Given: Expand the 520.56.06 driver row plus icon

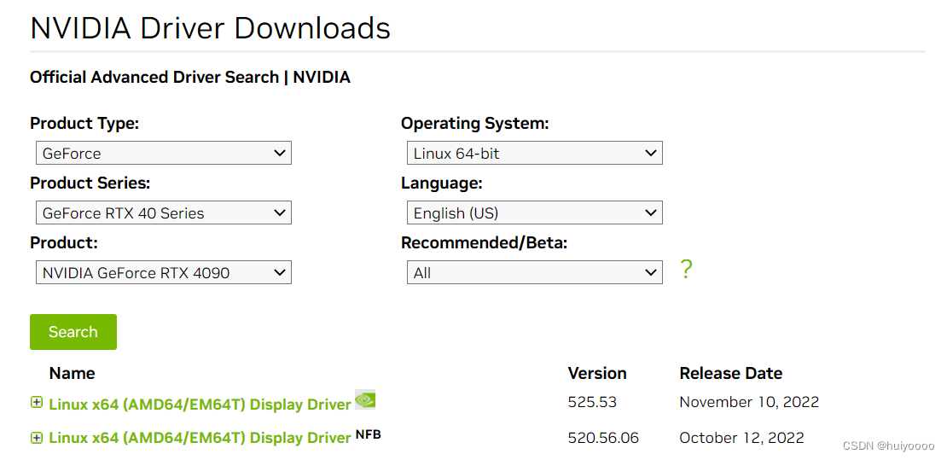Looking at the screenshot, I should (x=36, y=437).
